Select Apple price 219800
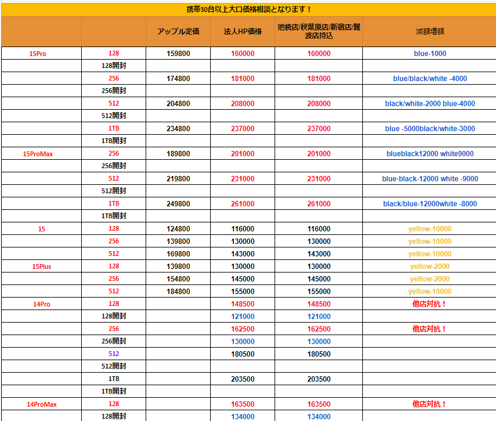 [x=178, y=179]
